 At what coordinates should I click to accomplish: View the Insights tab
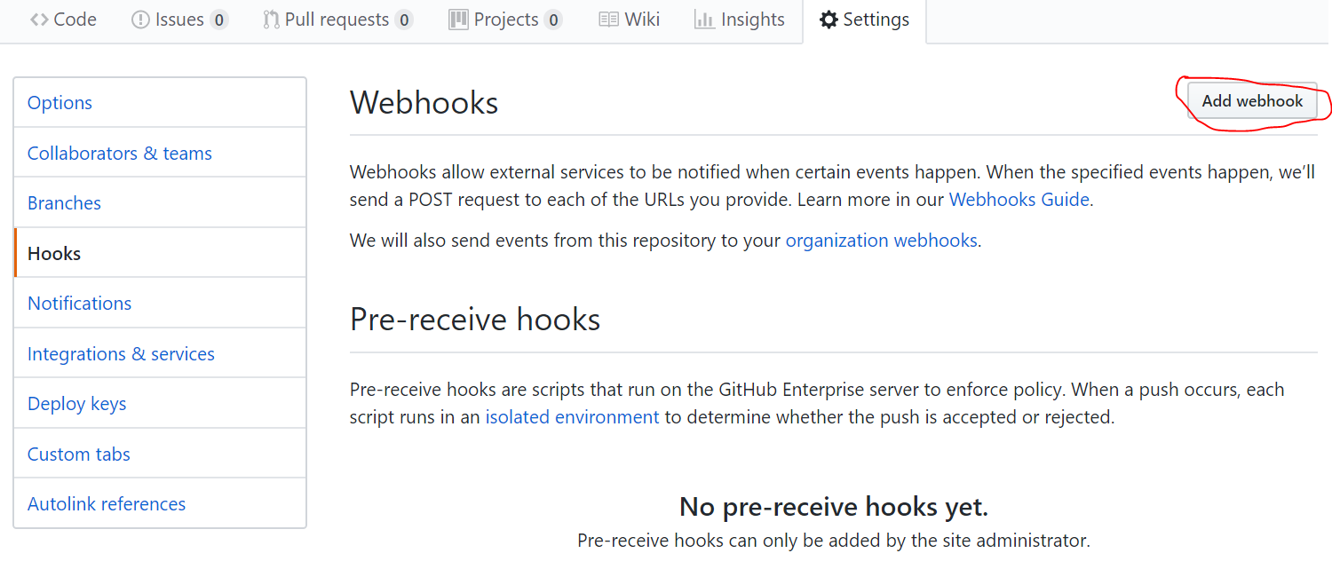(x=740, y=20)
